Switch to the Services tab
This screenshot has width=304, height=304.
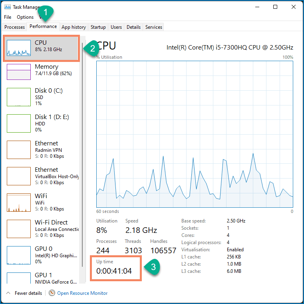pyautogui.click(x=154, y=27)
